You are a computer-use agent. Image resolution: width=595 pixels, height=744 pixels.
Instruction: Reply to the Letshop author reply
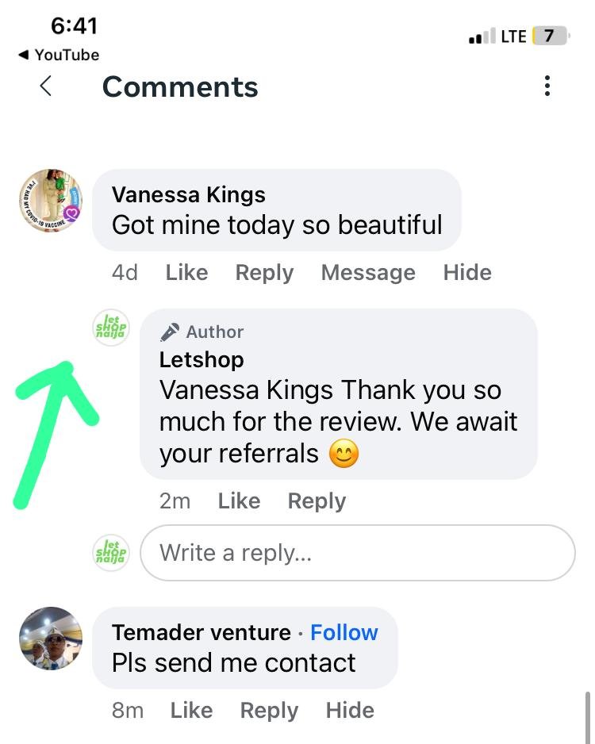pos(317,501)
